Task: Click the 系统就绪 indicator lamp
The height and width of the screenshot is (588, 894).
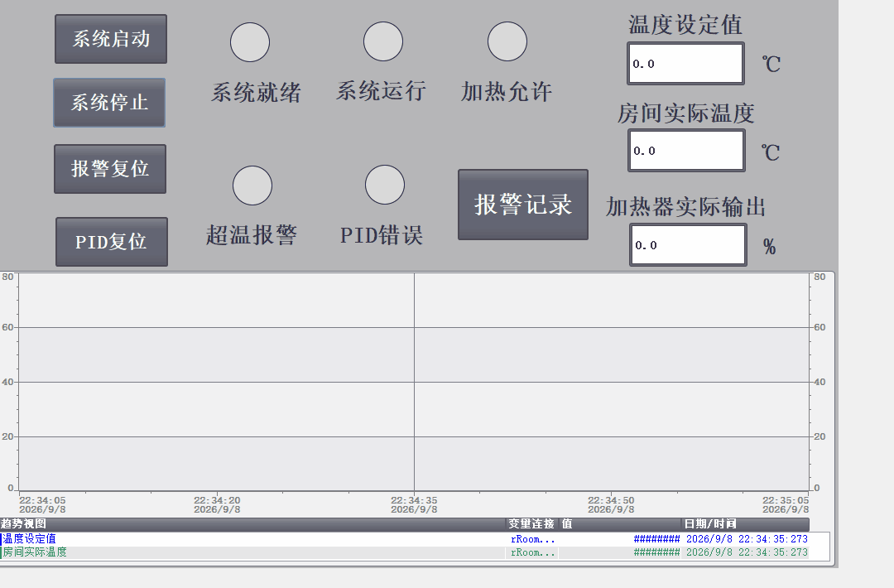Action: pos(250,42)
